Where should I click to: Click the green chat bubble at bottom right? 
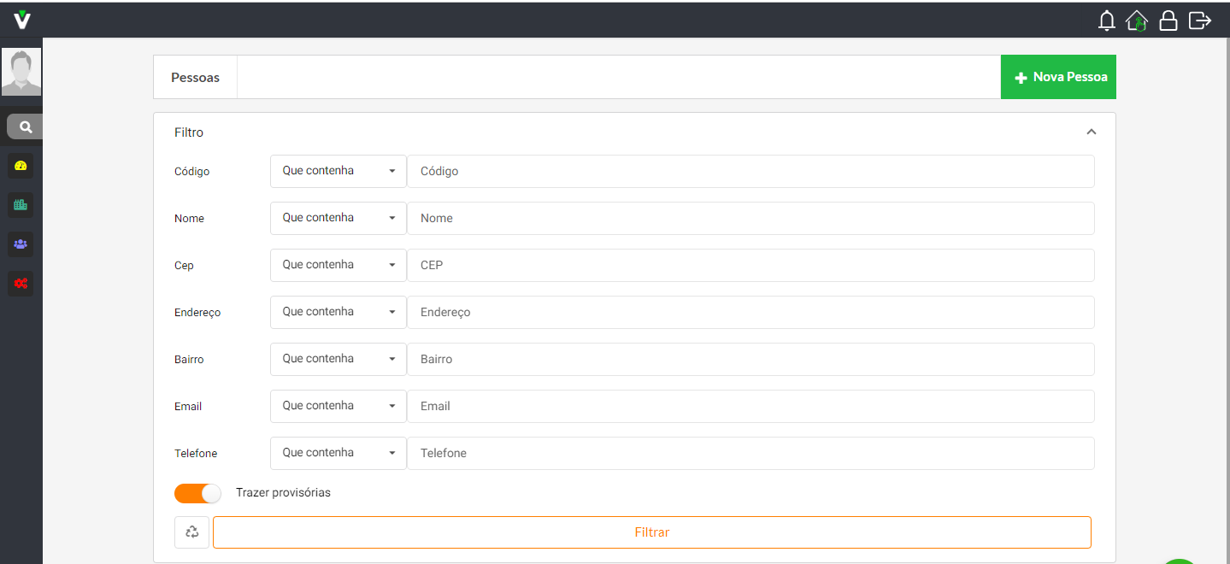[x=1180, y=561]
